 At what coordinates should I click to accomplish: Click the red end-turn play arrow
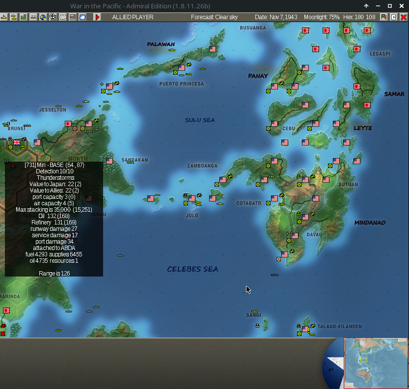coord(97,17)
